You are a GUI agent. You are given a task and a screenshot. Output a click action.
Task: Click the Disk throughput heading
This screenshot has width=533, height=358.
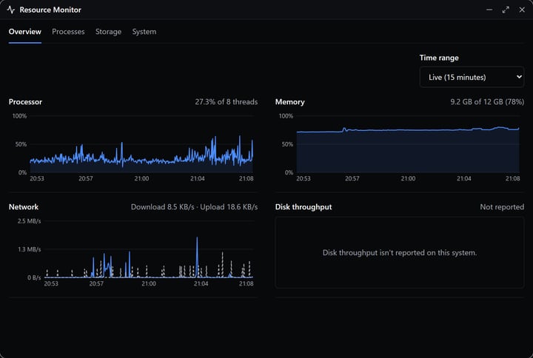[304, 207]
